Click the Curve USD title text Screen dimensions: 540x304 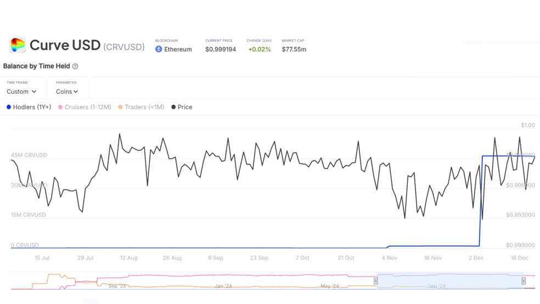(65, 45)
